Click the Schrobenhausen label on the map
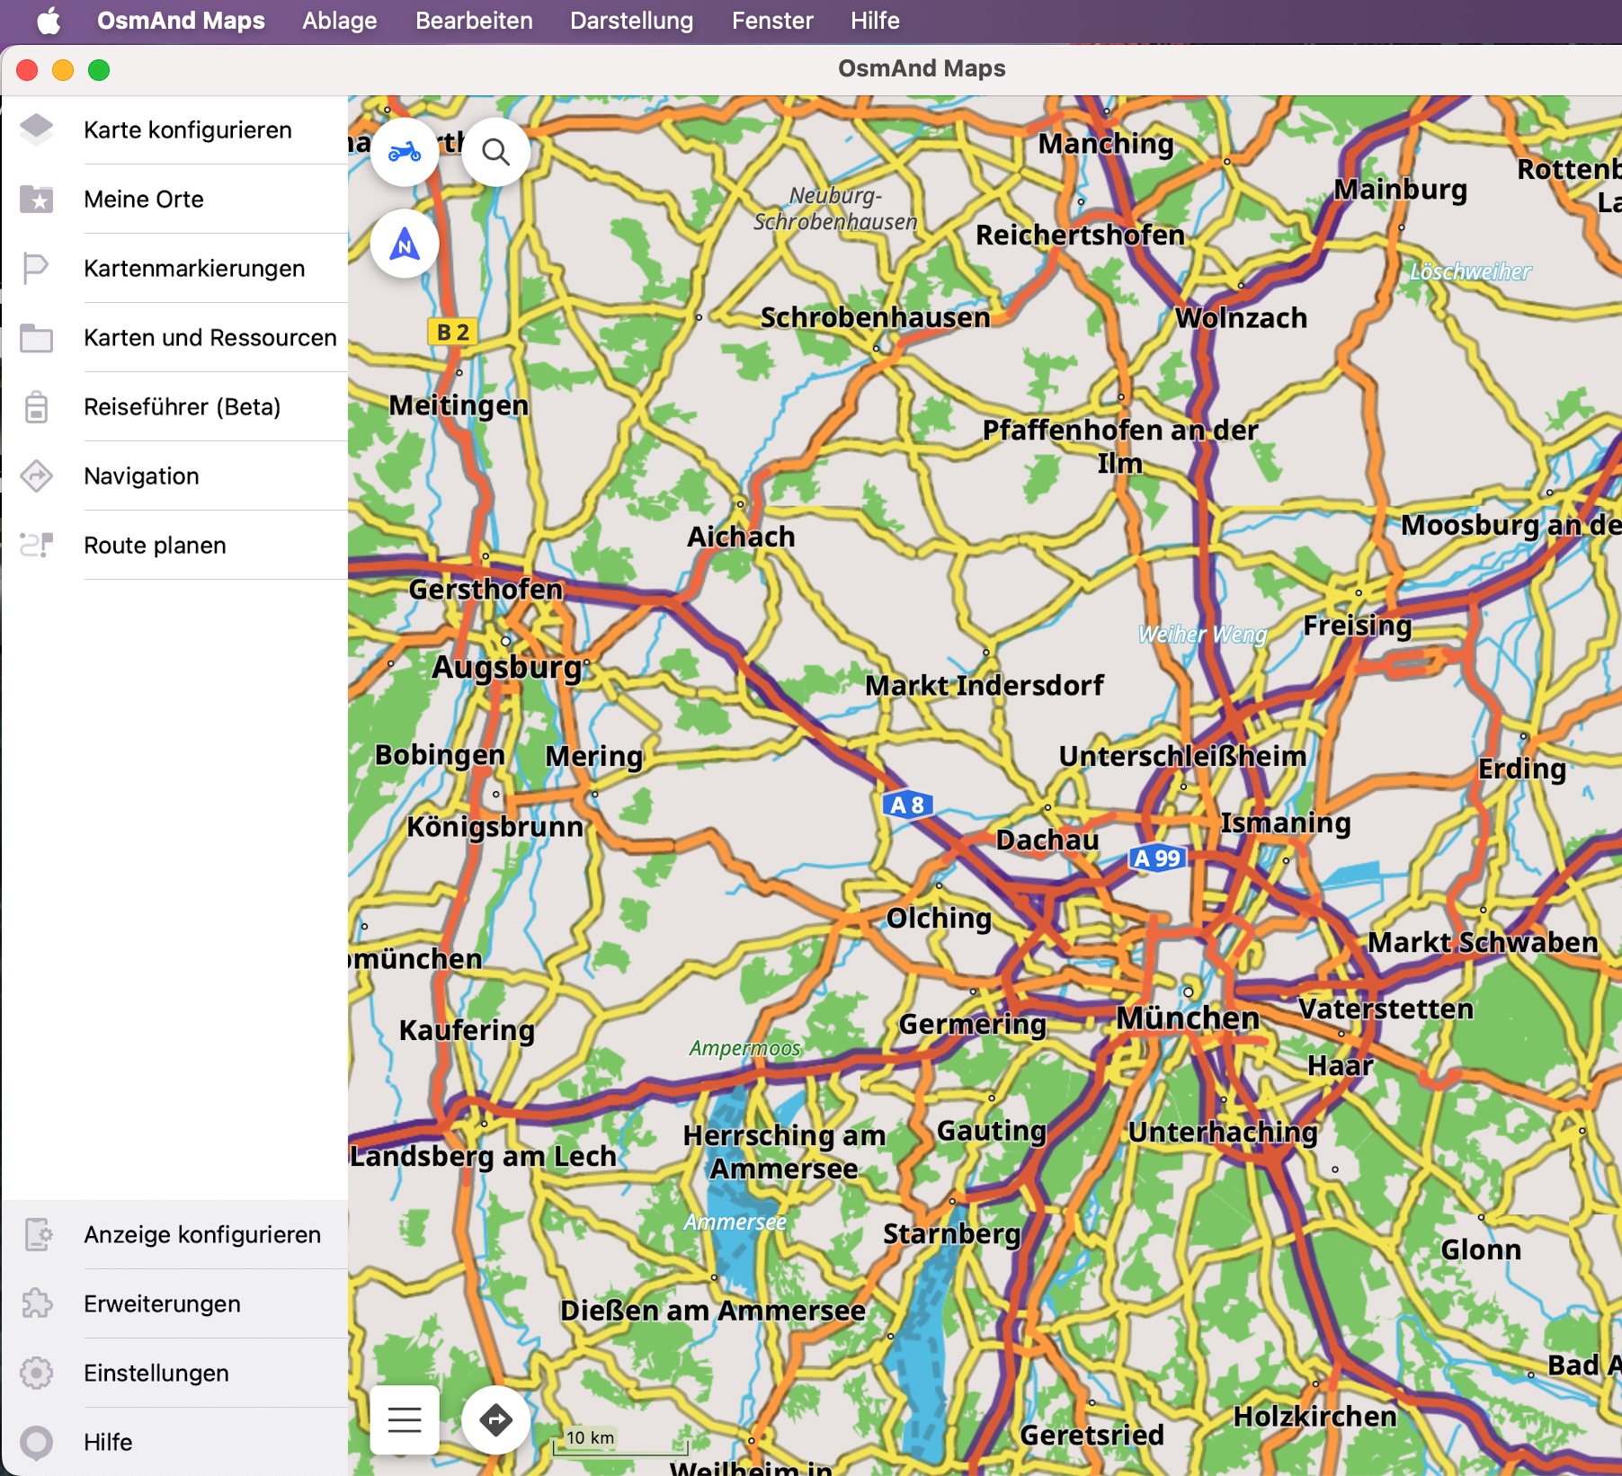 click(x=876, y=317)
